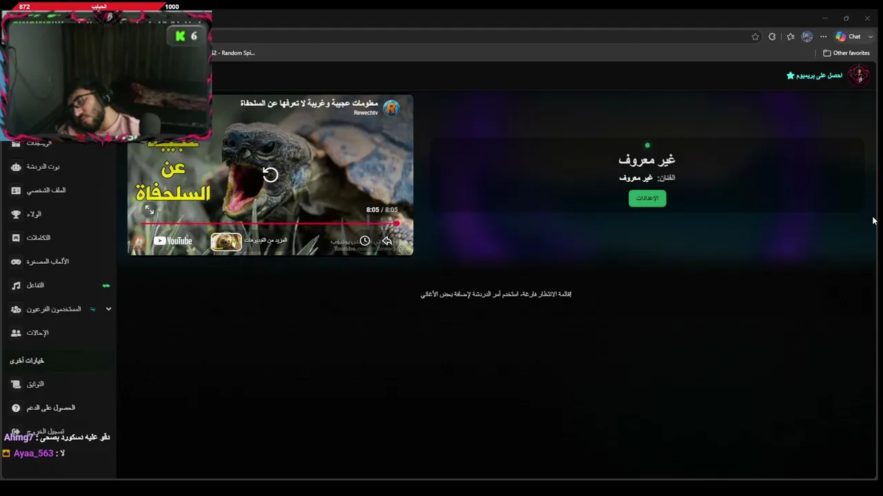
Task: Click the browser profile avatar
Action: coord(807,37)
